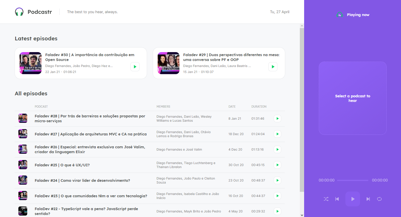Play the Faladev #27 episode

point(277,134)
